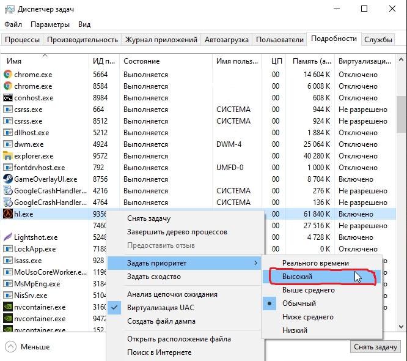Switch to the Процессы tab
This screenshot has width=407, height=361.
click(x=22, y=40)
